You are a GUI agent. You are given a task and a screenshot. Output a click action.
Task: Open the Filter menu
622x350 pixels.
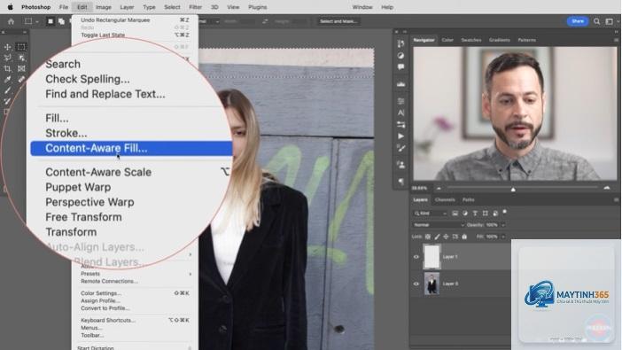click(195, 7)
